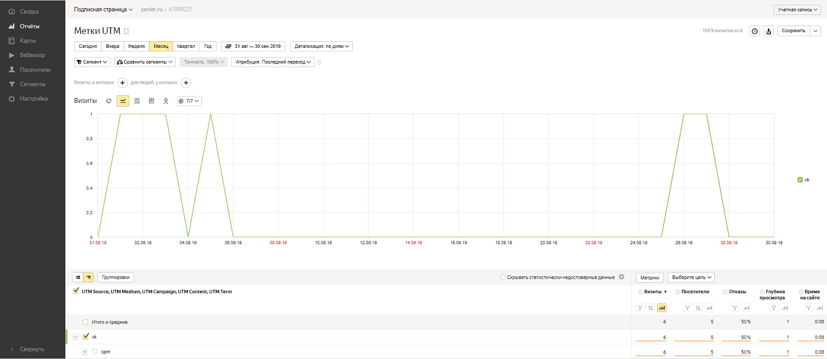The width and height of the screenshot is (827, 359).
Task: Check the cpm row checkbox
Action: [95, 352]
